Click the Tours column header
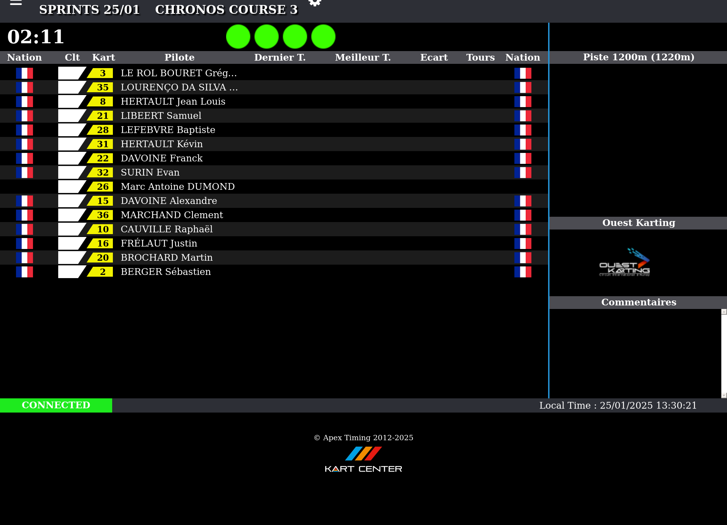This screenshot has width=727, height=525. click(x=480, y=57)
